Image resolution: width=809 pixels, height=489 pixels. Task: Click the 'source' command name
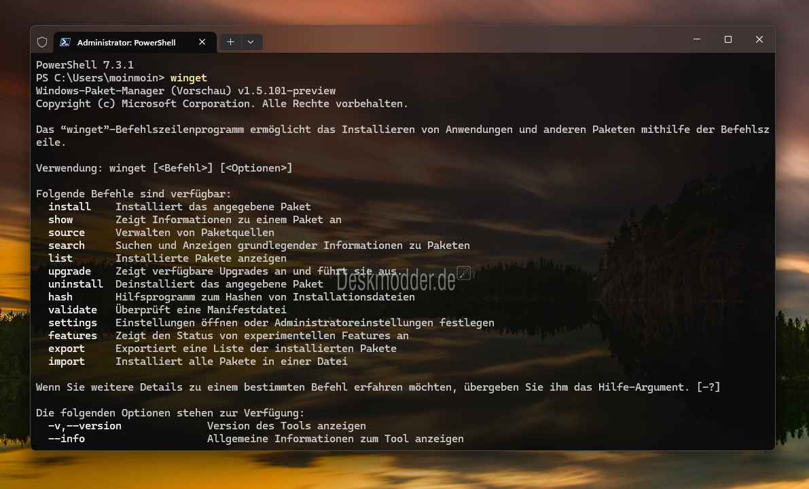point(67,233)
